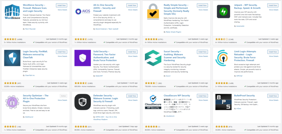Open More Details for Wordfence Security
This screenshot has width=282, height=134.
(x=63, y=10)
